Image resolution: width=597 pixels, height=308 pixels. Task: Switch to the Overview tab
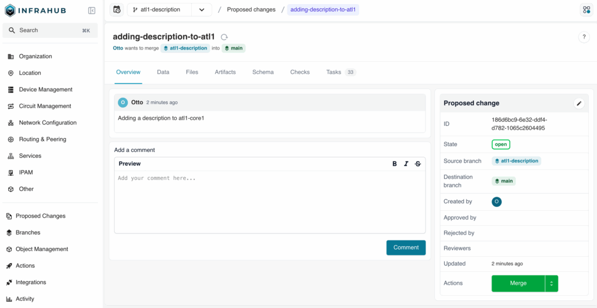click(128, 72)
